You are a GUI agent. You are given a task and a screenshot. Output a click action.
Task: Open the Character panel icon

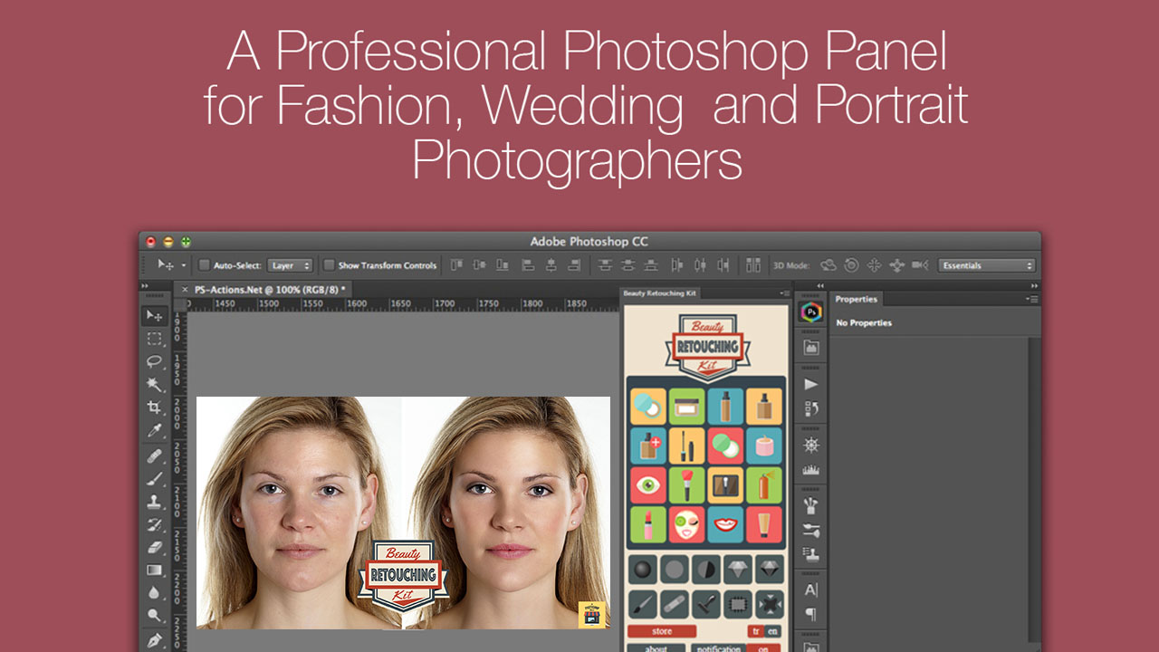(x=811, y=590)
